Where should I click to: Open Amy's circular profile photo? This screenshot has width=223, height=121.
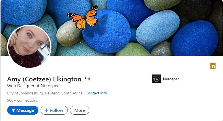[29, 47]
